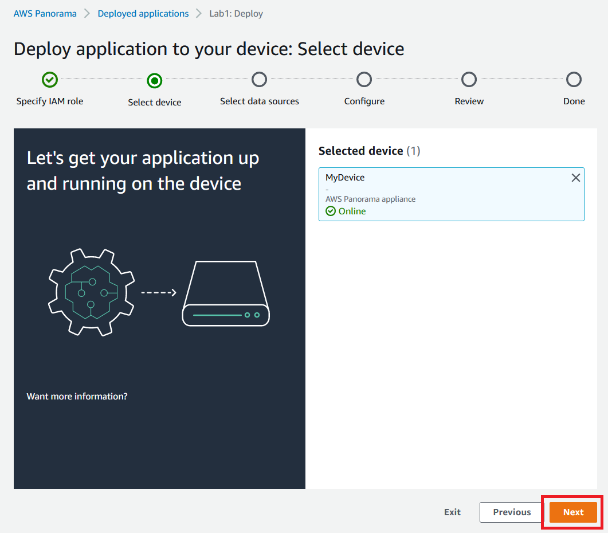Open AWS Panorama breadcrumb link
This screenshot has width=608, height=533.
(x=45, y=14)
